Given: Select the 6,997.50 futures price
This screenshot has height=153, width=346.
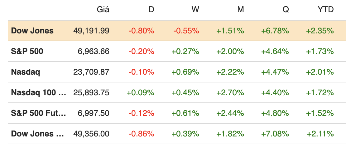Looking at the screenshot, I should [94, 113].
